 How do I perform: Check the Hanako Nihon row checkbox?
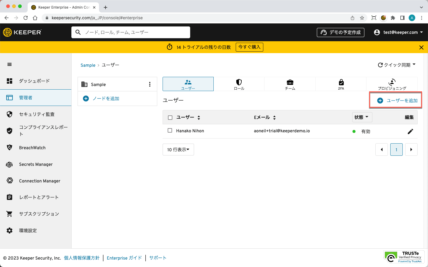[170, 131]
